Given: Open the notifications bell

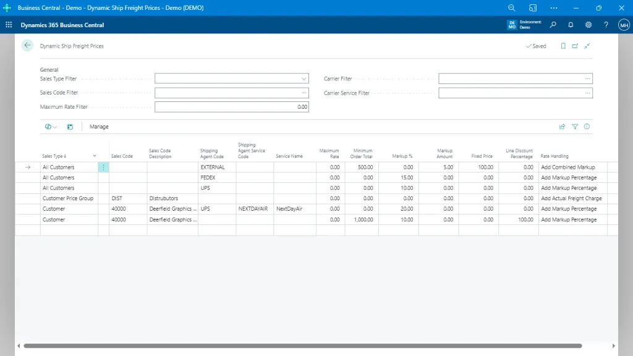Looking at the screenshot, I should pos(571,25).
